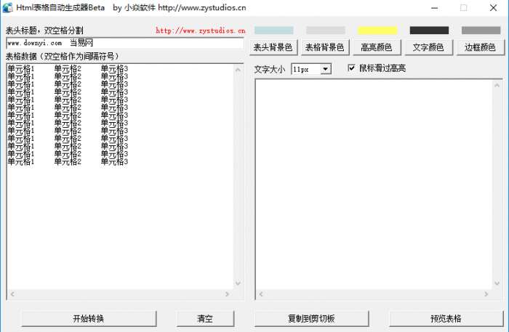The width and height of the screenshot is (509, 332).
Task: Click scroll-up arrow of table data box
Action: [x=238, y=70]
